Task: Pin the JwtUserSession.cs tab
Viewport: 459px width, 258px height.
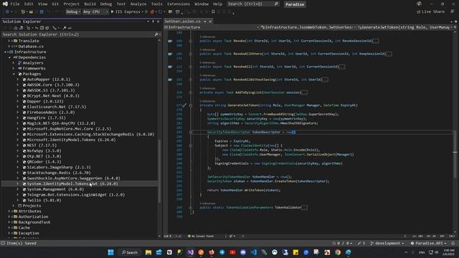Action: click(205, 21)
